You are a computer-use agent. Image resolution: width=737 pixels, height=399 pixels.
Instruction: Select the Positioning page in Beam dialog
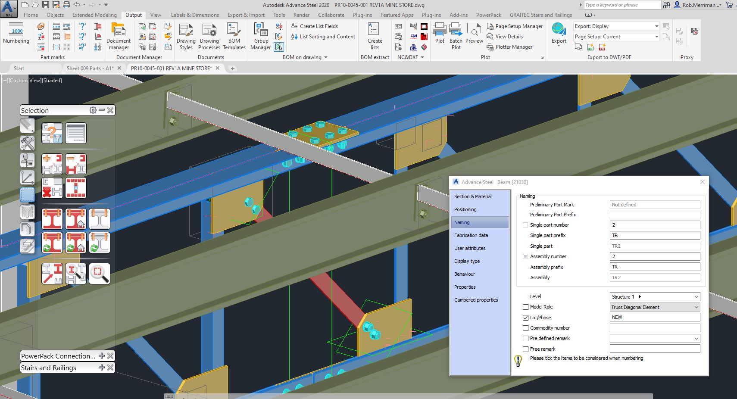(465, 209)
